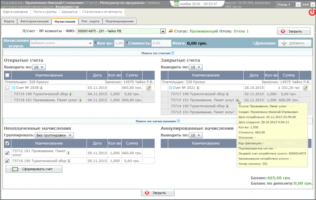Click info icon beside charge 73717
This screenshot has width=316, height=200.
pyautogui.click(x=228, y=94)
